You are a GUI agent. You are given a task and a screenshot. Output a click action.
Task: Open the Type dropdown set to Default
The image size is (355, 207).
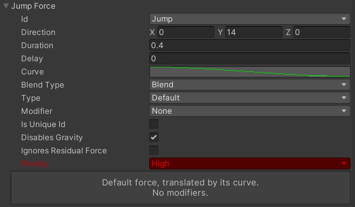pos(249,98)
